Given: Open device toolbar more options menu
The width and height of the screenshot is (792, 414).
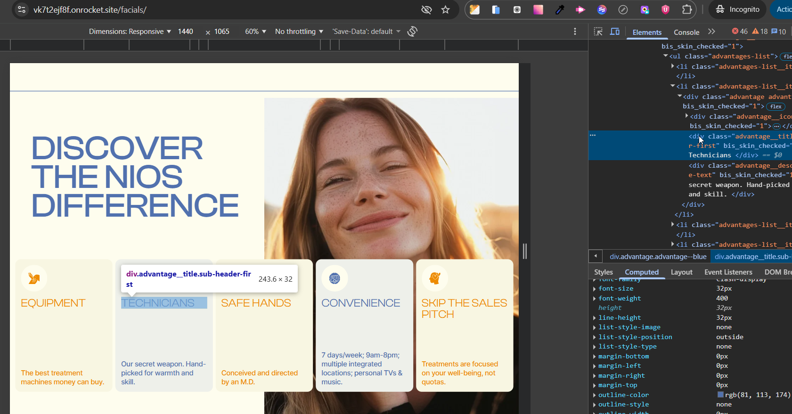Looking at the screenshot, I should coord(575,32).
